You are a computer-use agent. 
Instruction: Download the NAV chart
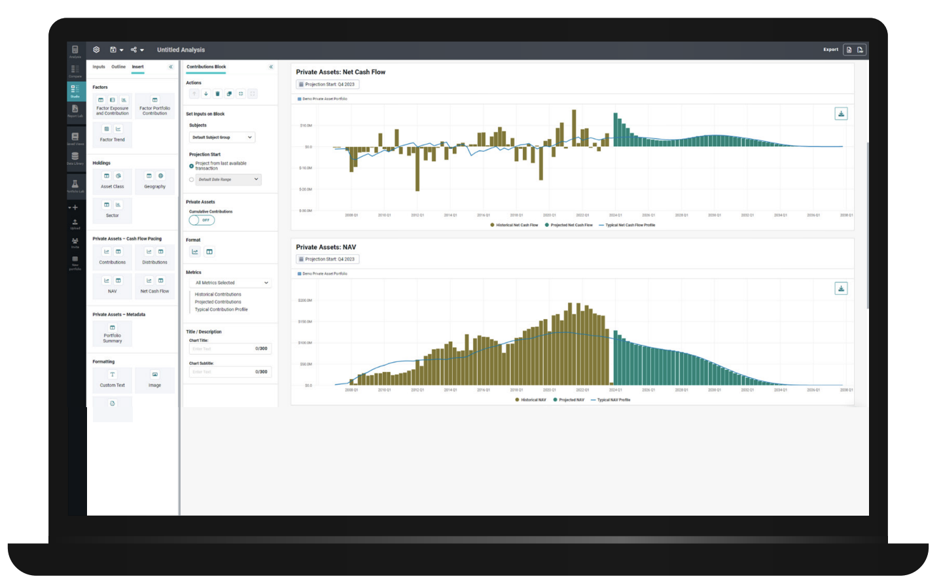[x=841, y=288]
